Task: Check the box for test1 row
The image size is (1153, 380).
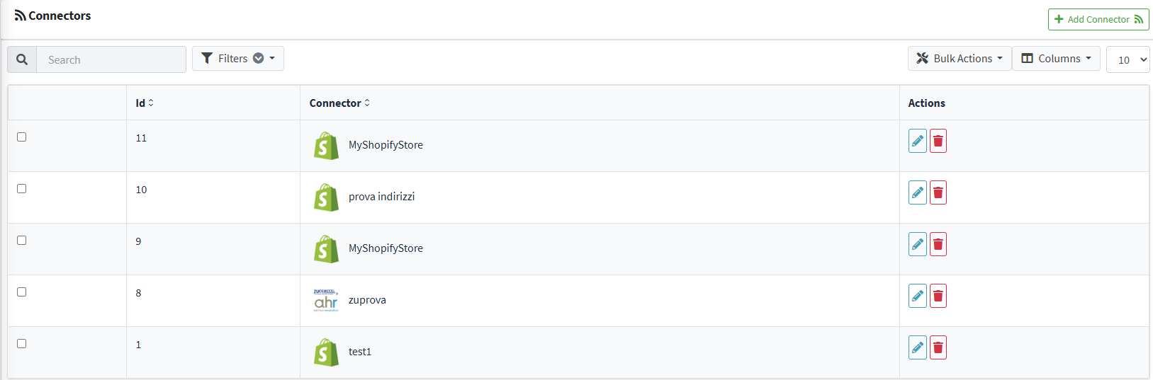Action: coord(22,344)
